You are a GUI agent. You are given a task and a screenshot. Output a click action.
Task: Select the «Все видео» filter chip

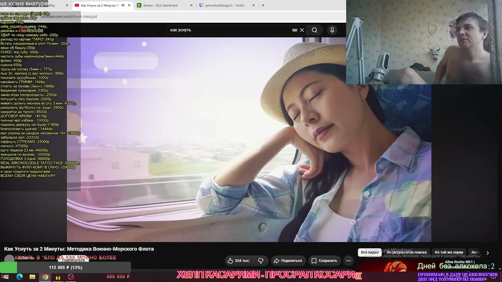(x=370, y=253)
